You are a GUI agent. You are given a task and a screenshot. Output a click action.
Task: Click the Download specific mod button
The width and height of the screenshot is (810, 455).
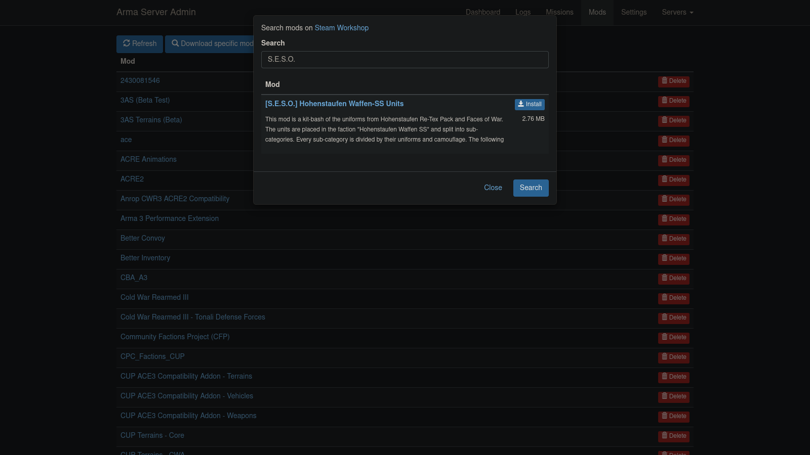click(212, 44)
